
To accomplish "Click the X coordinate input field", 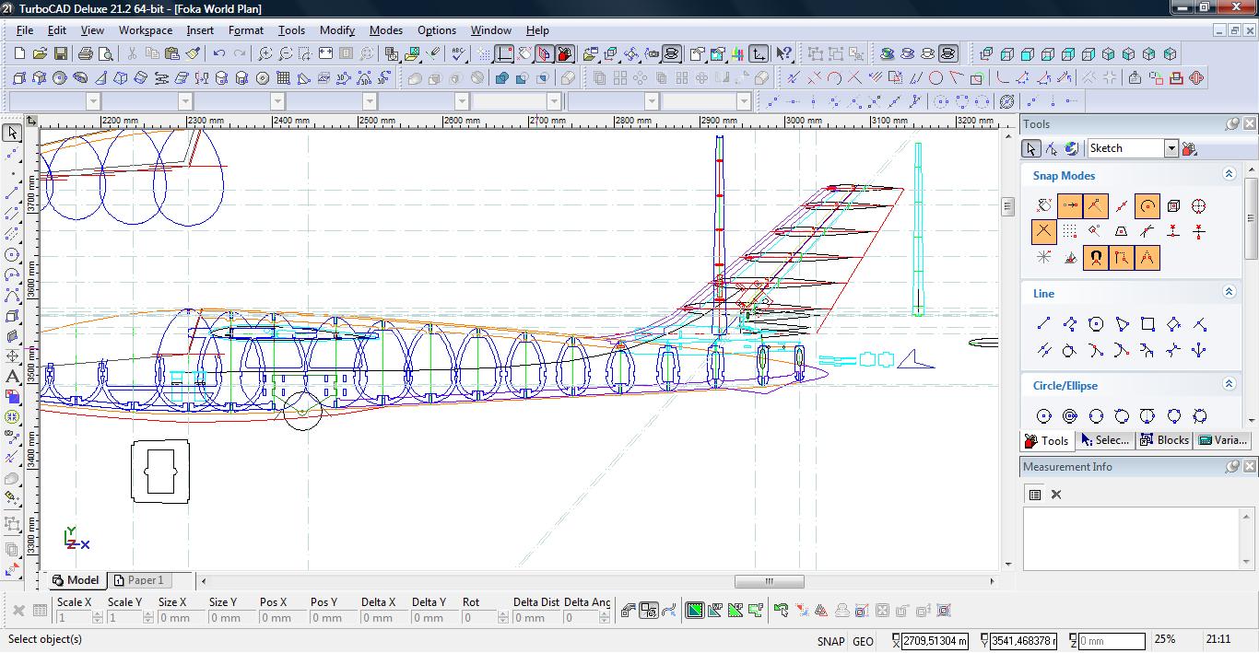I will tap(934, 641).
